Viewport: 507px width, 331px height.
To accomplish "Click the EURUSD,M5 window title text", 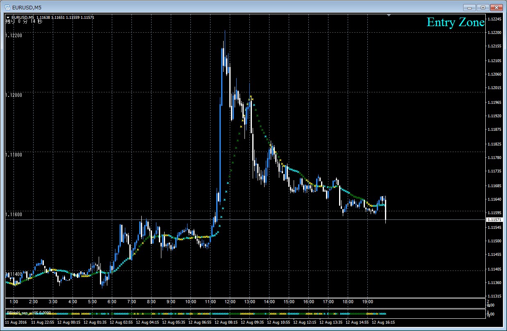I will [x=26, y=7].
